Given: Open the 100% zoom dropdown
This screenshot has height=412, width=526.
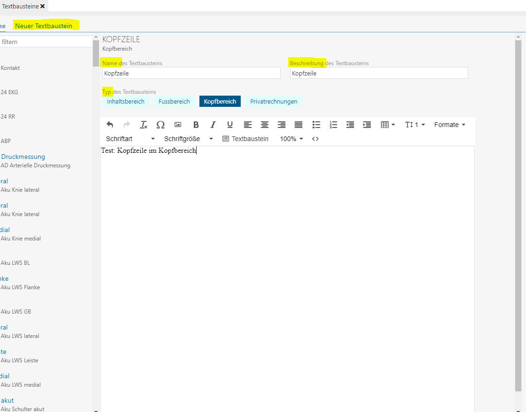Looking at the screenshot, I should pyautogui.click(x=291, y=139).
